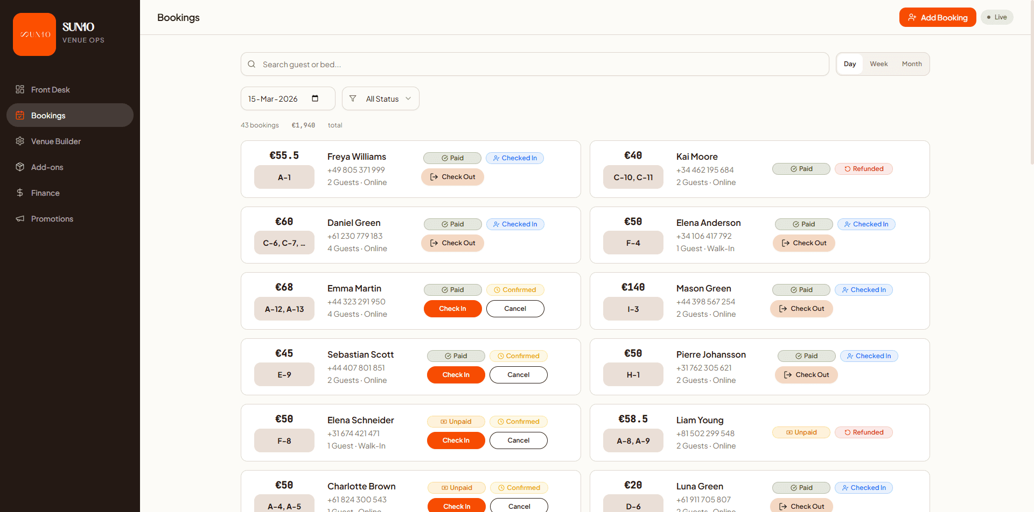Viewport: 1034px width, 512px height.
Task: Switch to Month view
Action: tap(911, 64)
